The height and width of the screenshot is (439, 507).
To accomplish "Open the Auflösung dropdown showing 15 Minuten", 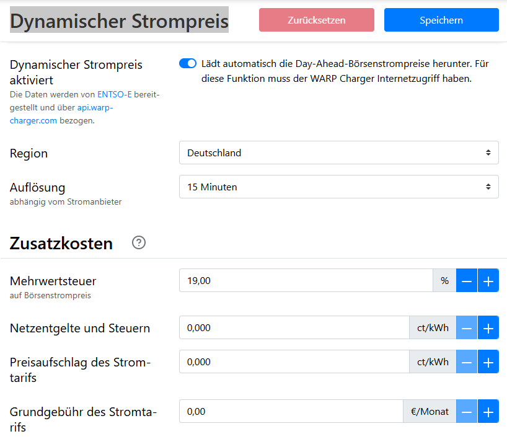I will pyautogui.click(x=338, y=187).
